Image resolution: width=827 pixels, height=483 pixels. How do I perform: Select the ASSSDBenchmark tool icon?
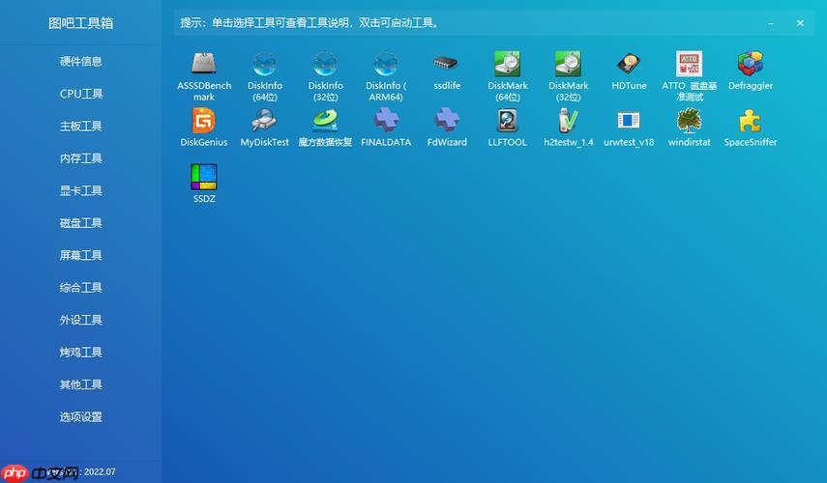(203, 64)
